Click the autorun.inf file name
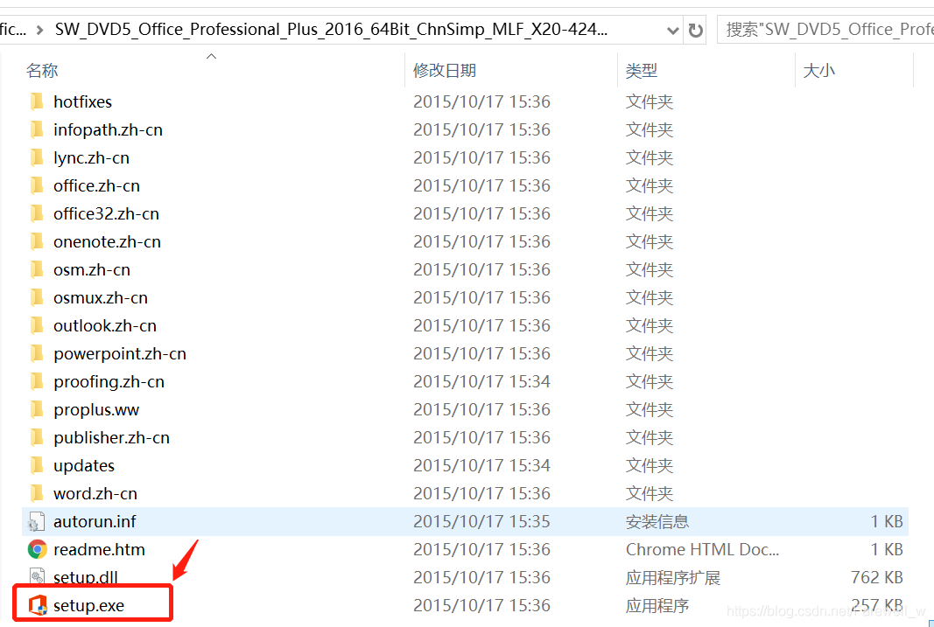This screenshot has height=627, width=934. (x=95, y=522)
